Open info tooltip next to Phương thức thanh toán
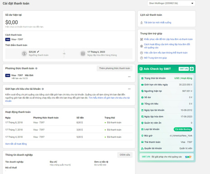Image resolution: width=210 pixels, height=174 pixels. click(x=36, y=68)
